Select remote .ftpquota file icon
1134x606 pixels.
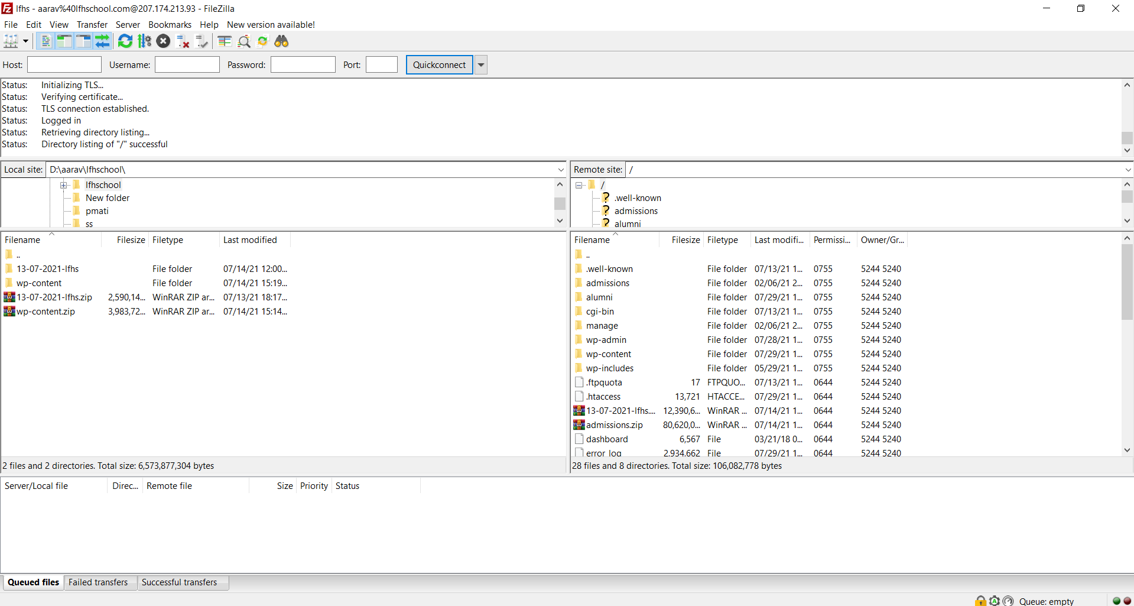coord(579,382)
